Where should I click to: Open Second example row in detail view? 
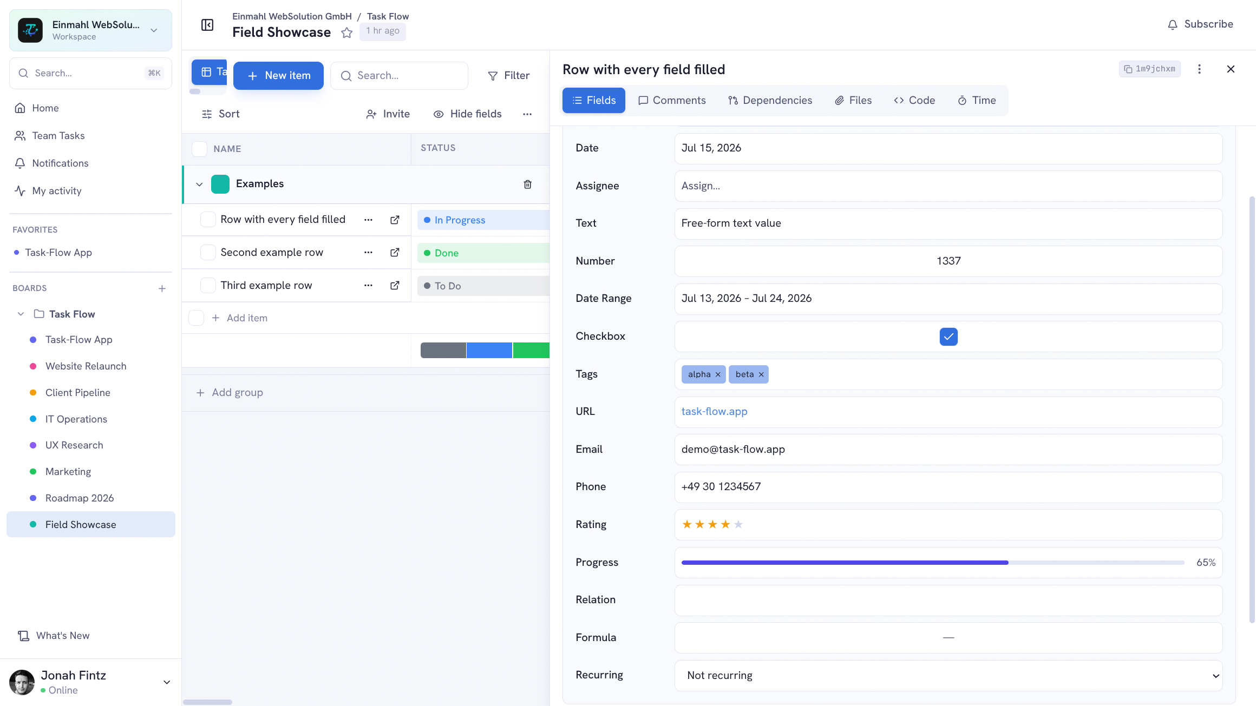tap(395, 253)
